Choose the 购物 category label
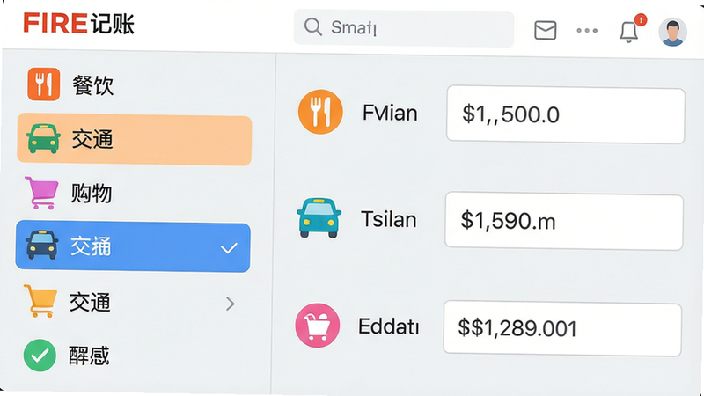The image size is (704, 396). pos(92,194)
